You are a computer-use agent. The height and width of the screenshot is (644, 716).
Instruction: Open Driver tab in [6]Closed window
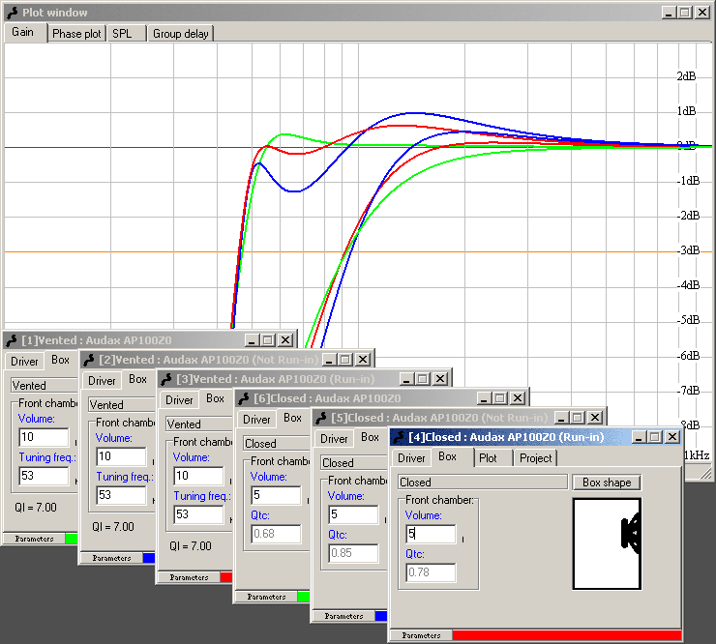[x=256, y=420]
